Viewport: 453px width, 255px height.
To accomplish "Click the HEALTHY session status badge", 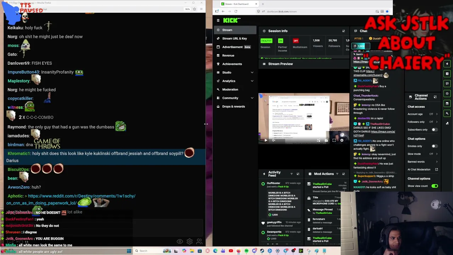I will [266, 41].
